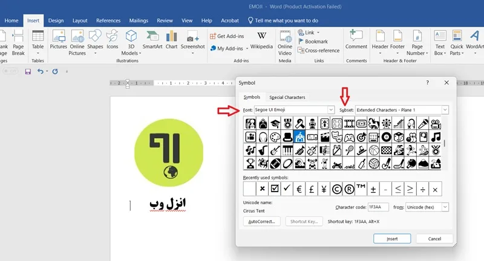
Task: Toggle the AutoSave switch off
Action: 10,71
